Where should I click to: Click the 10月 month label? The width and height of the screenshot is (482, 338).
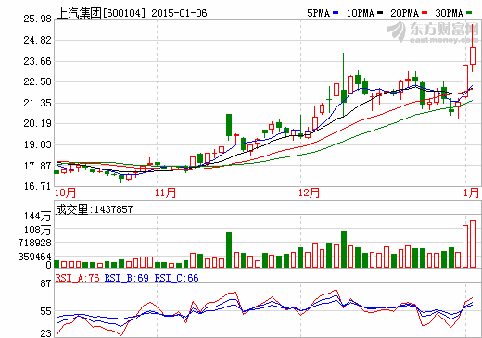coord(65,193)
